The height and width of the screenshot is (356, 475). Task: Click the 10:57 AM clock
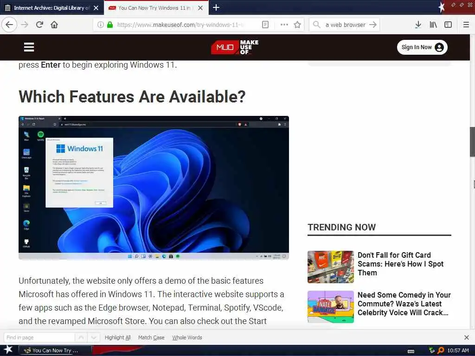(458, 350)
